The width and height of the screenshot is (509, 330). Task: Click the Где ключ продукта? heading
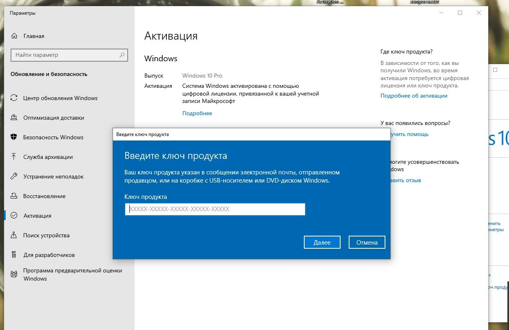[x=407, y=51]
